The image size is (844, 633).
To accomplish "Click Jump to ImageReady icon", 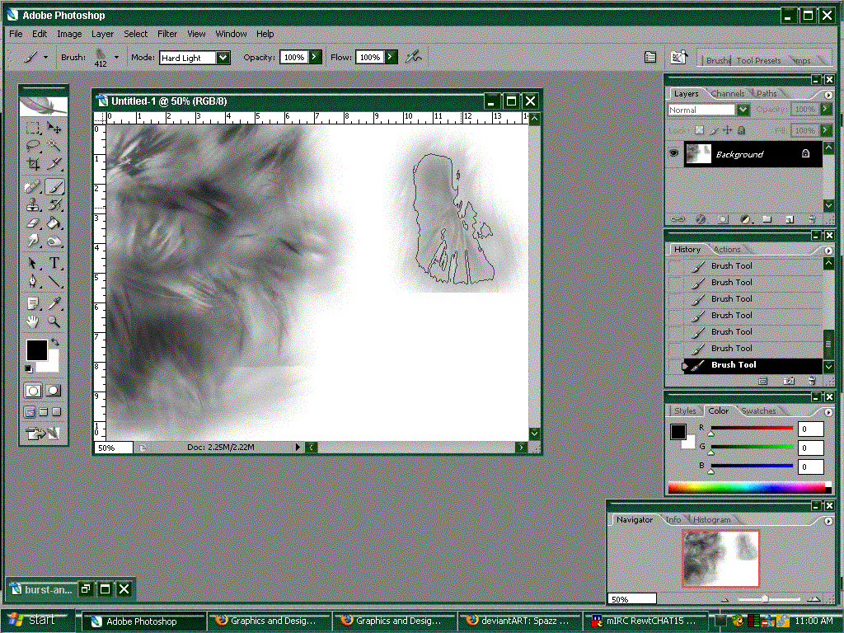I will point(43,434).
